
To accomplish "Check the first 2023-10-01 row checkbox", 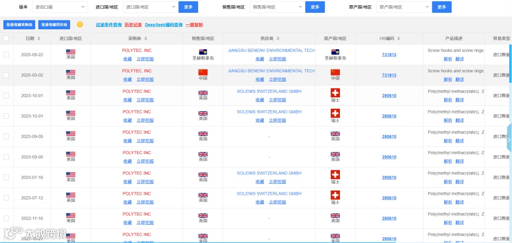I will [6, 95].
